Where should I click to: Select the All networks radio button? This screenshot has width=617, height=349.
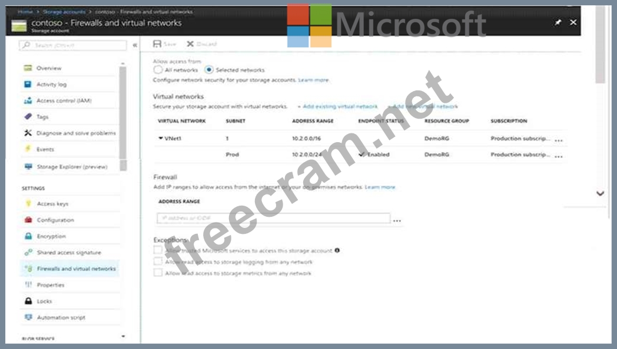pyautogui.click(x=158, y=70)
